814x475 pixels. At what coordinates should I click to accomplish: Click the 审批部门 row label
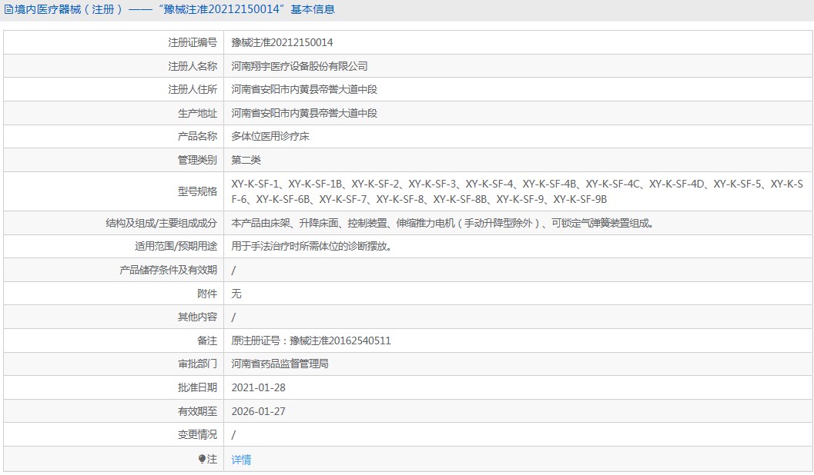[197, 364]
